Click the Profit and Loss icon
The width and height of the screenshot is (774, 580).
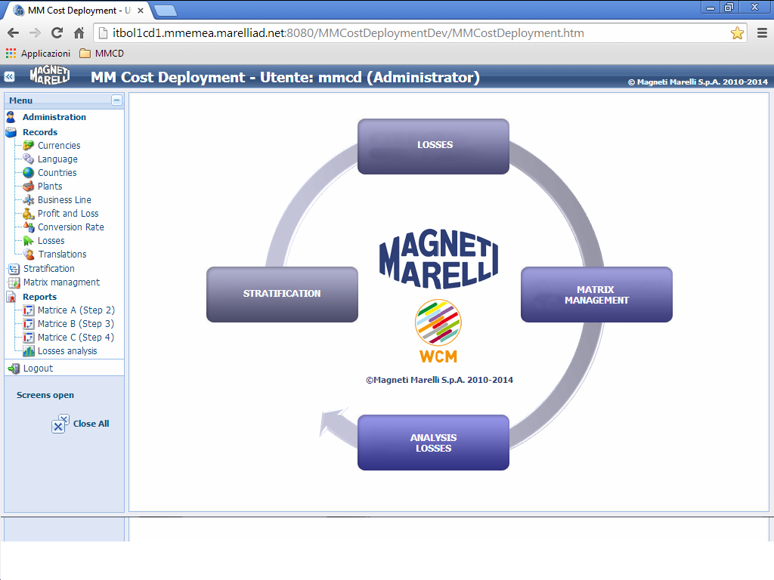(29, 214)
